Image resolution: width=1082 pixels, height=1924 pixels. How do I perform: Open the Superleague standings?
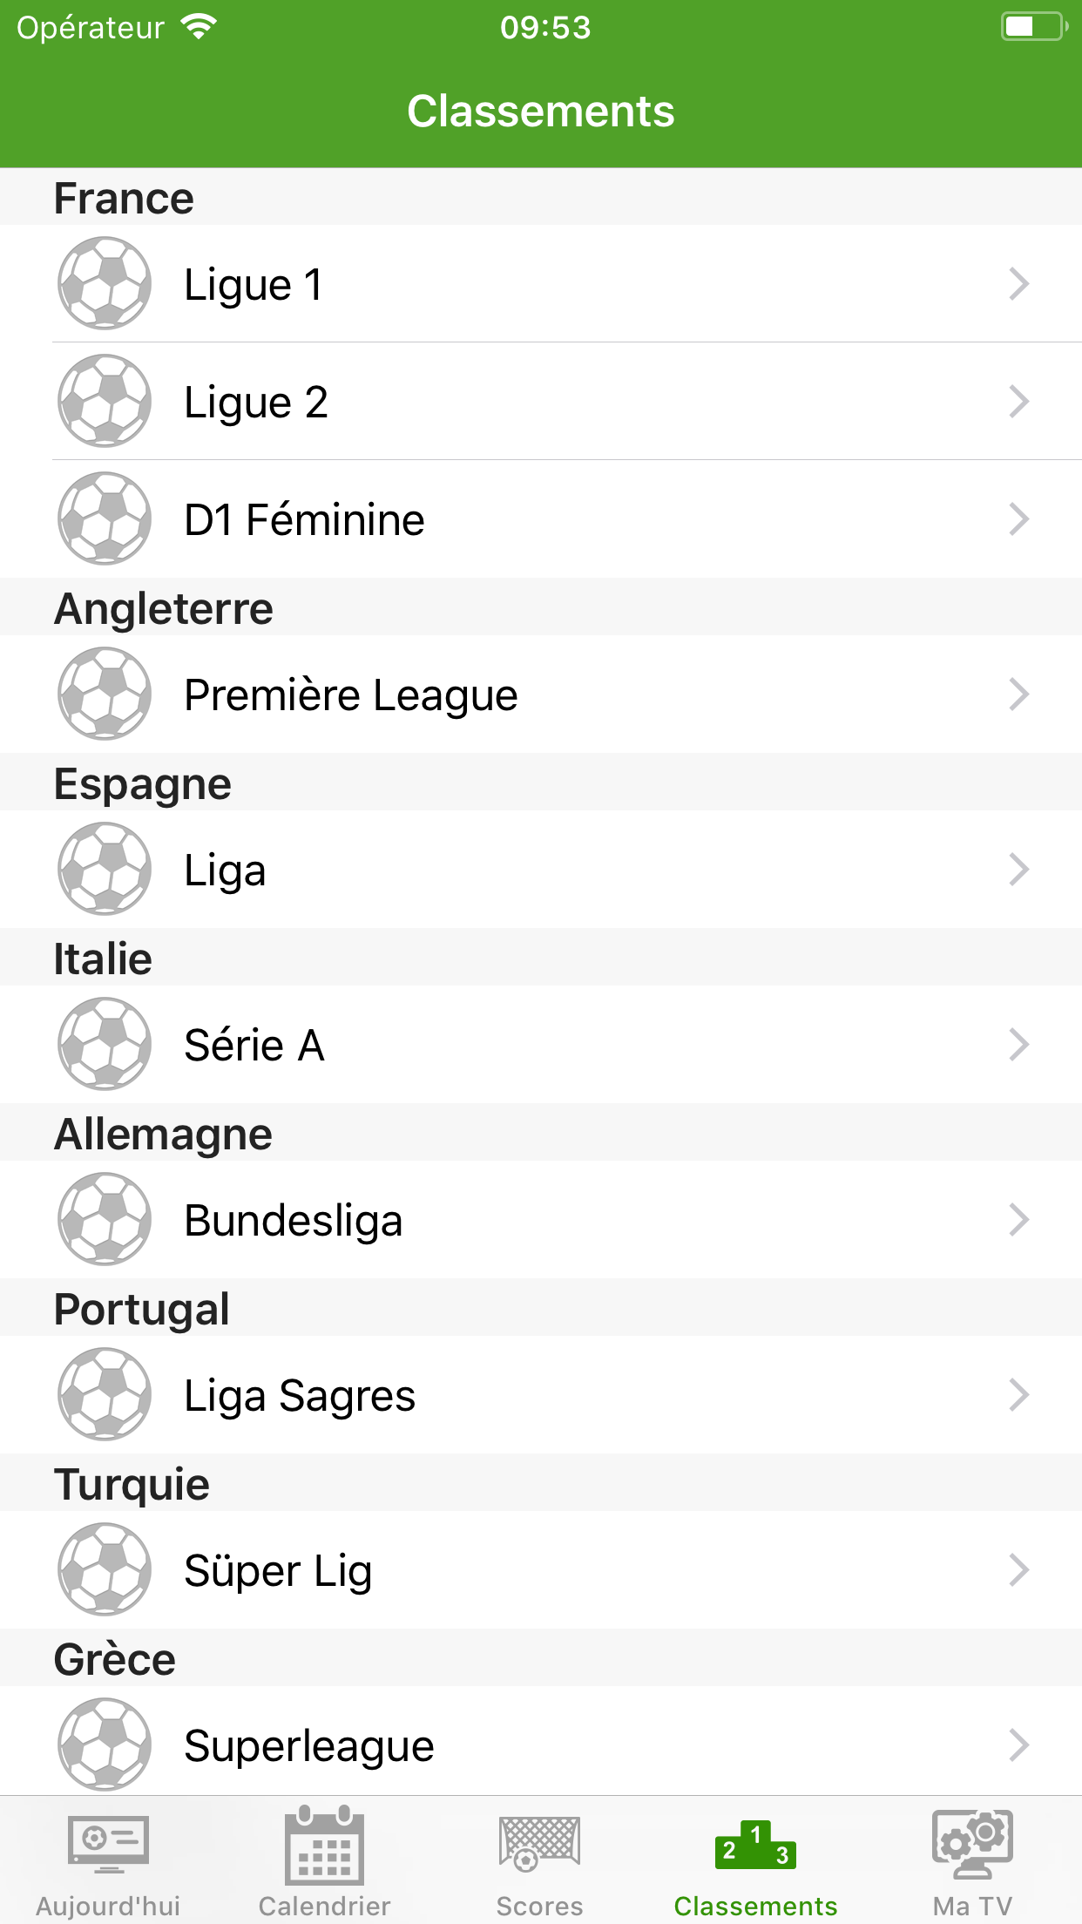[308, 1745]
